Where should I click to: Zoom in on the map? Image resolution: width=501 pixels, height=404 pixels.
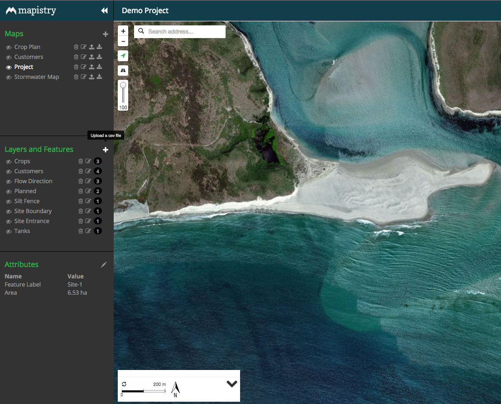[x=123, y=31]
